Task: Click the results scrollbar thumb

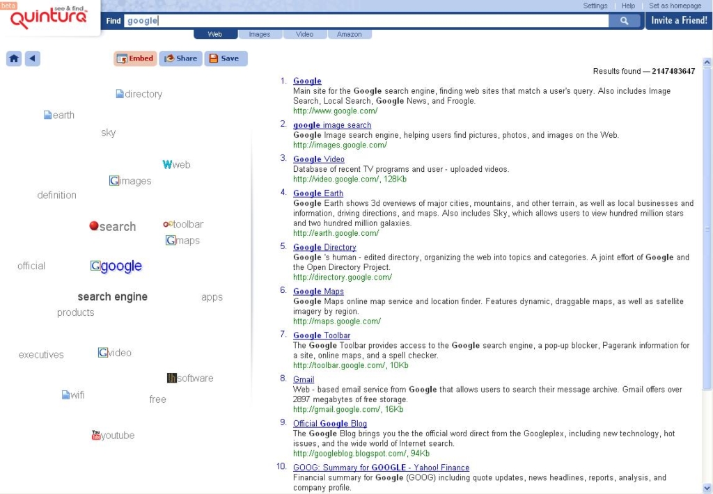Action: pos(707,229)
